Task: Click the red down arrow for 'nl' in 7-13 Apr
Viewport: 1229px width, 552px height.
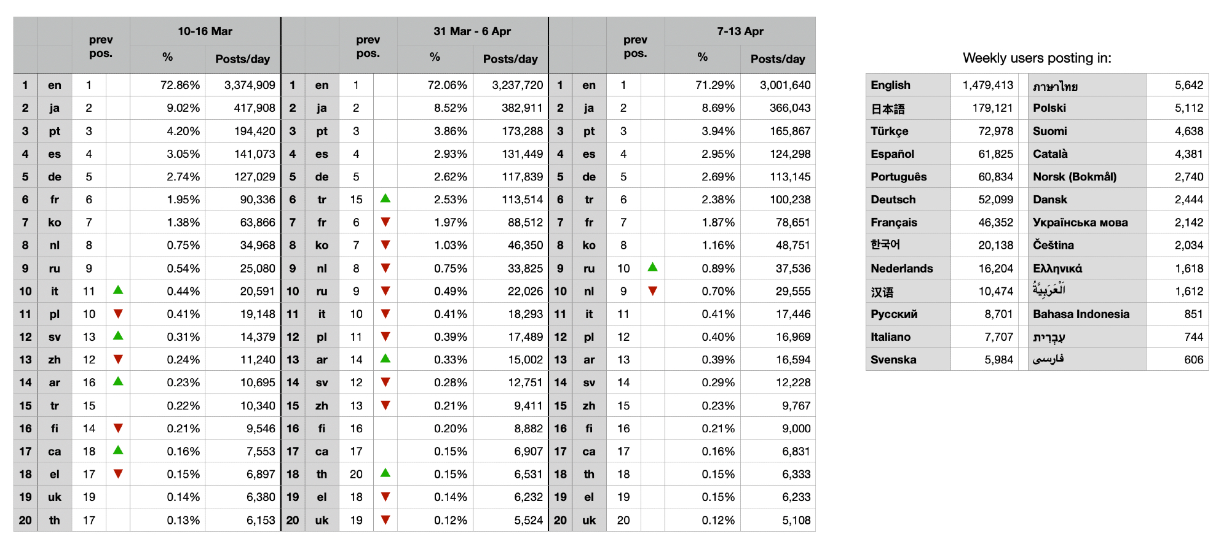Action: 653,291
